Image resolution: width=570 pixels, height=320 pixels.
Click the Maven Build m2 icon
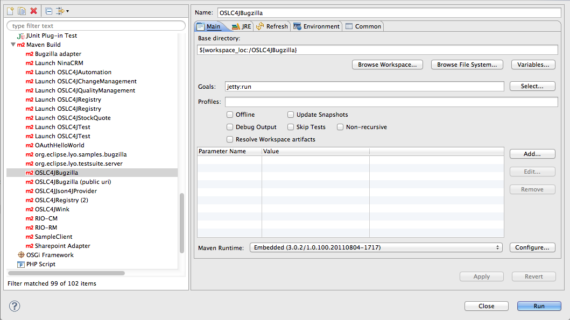pyautogui.click(x=21, y=45)
